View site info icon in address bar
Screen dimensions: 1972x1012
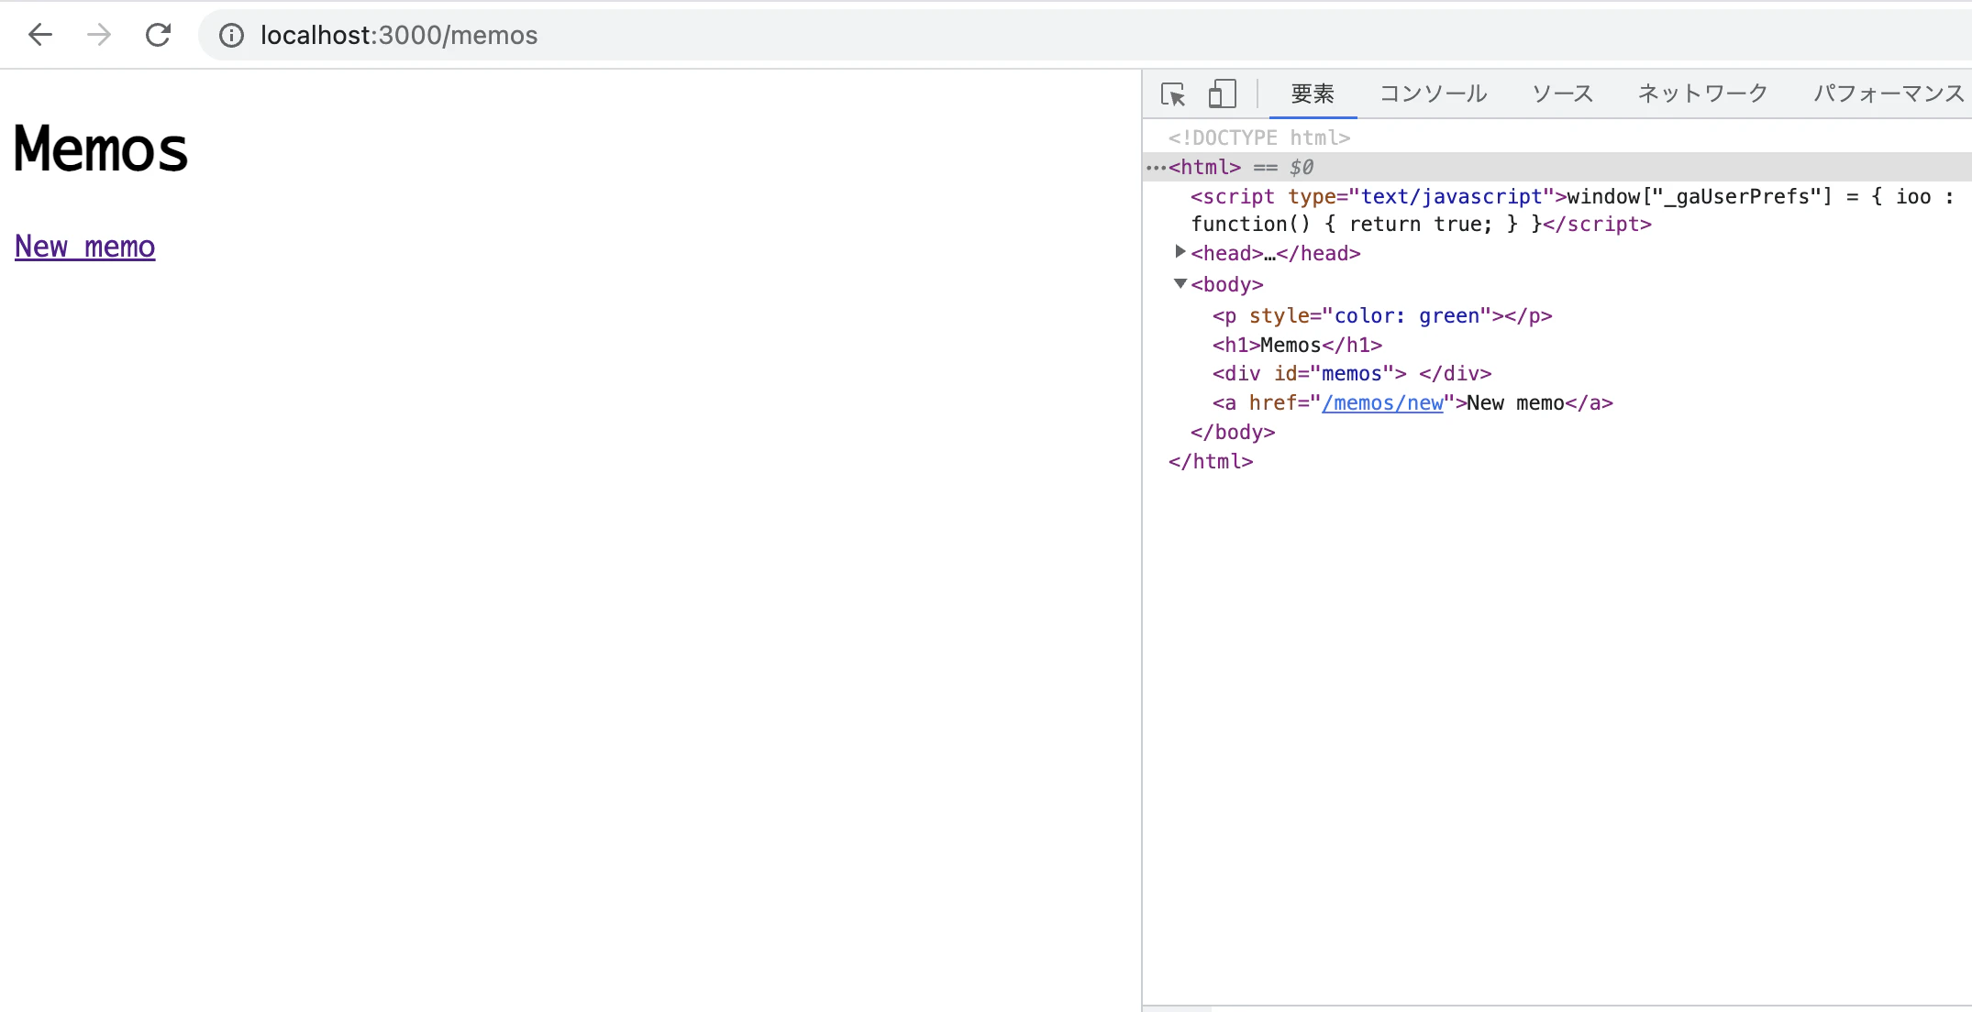(x=231, y=35)
